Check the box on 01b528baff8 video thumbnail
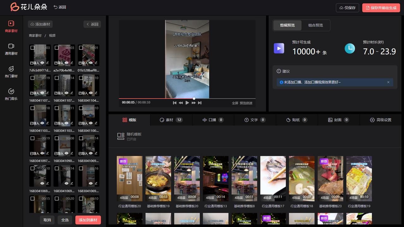The height and width of the screenshot is (227, 404). point(81,48)
